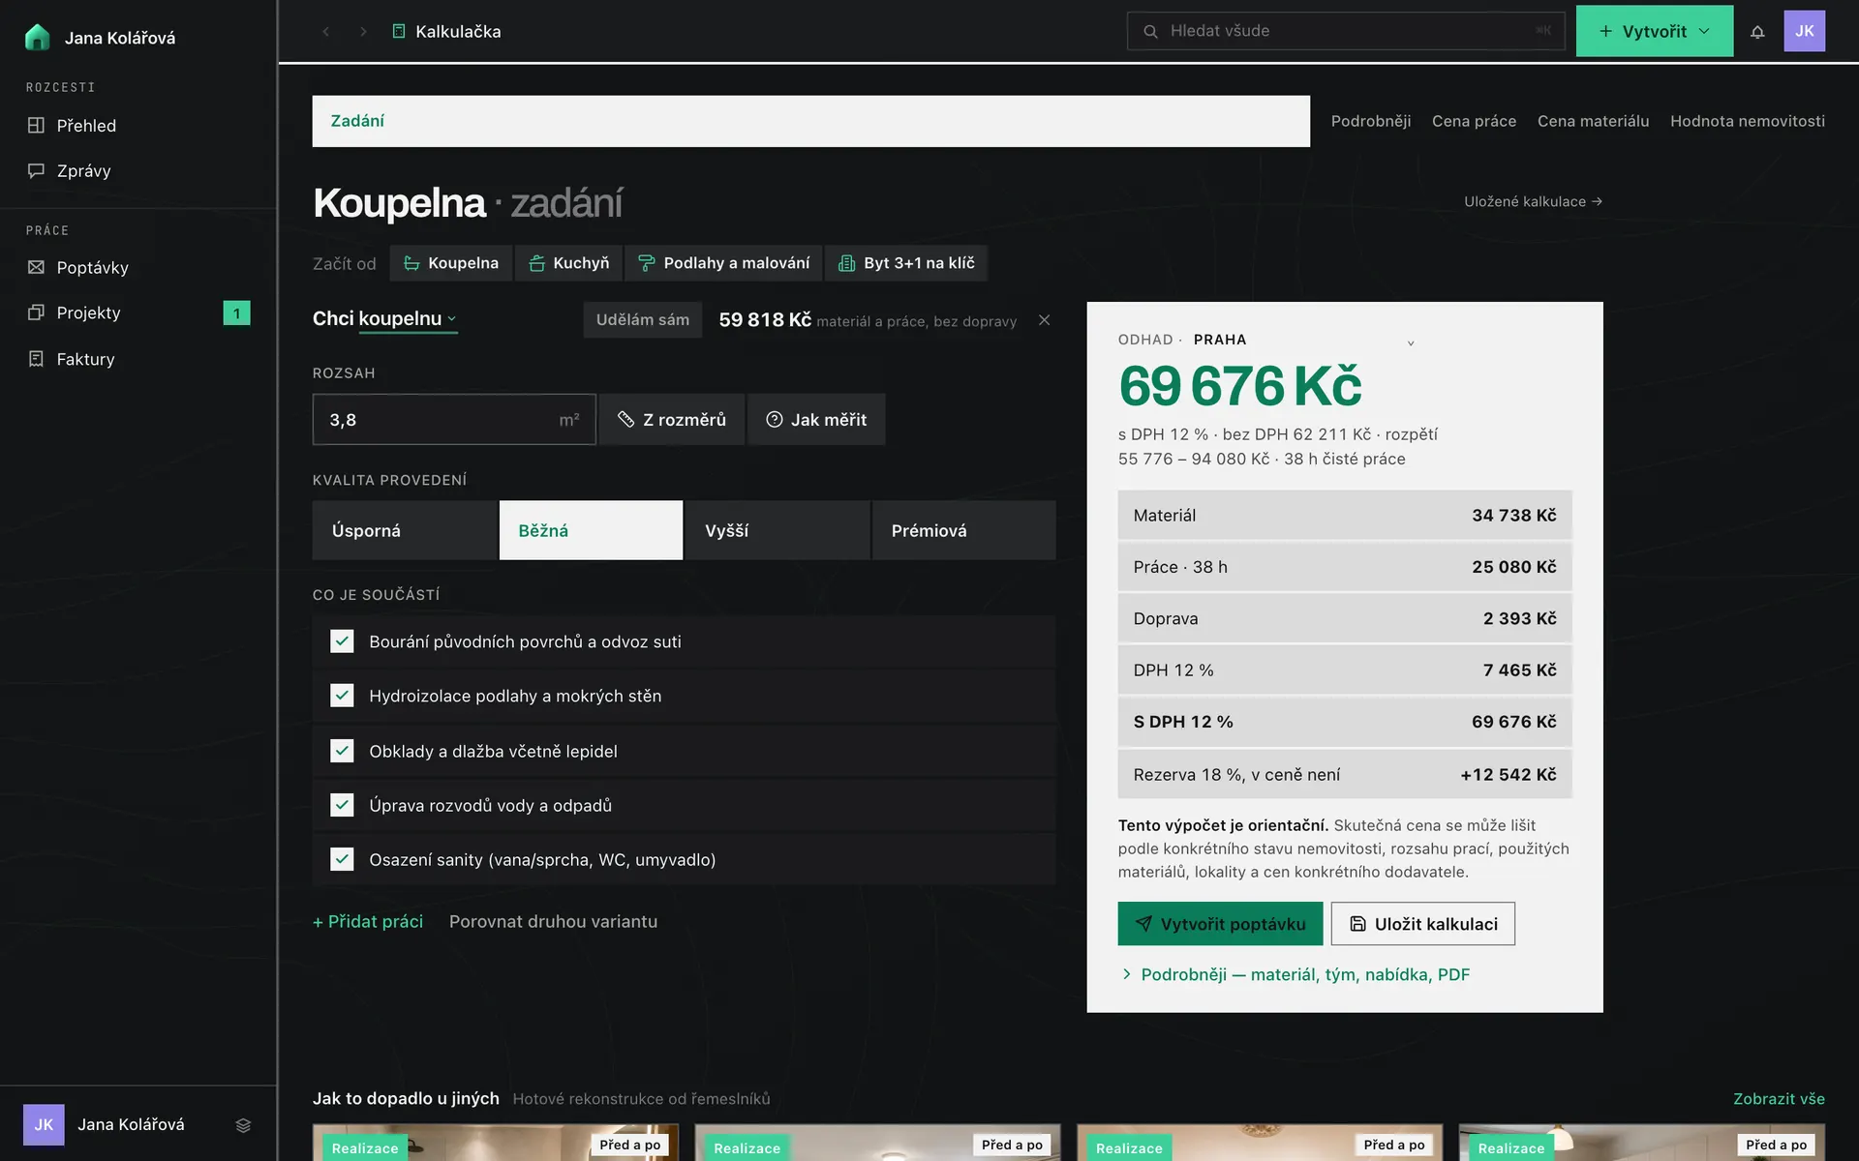Click Zobrazit vše link

(x=1779, y=1099)
